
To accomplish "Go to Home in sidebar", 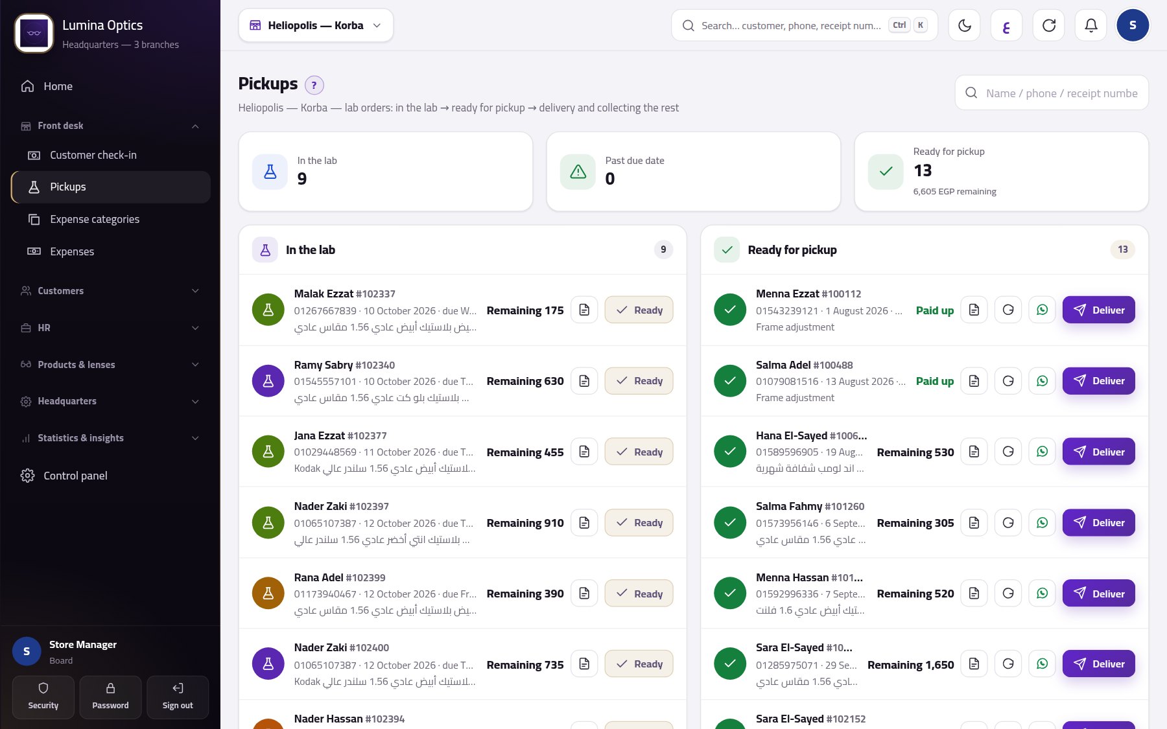I will 110,86.
